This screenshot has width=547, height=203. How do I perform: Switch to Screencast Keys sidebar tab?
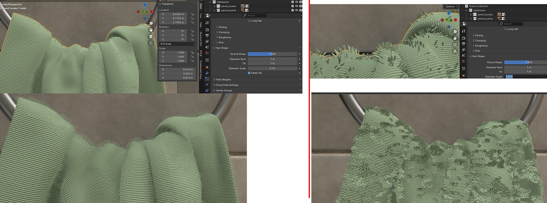[201, 69]
